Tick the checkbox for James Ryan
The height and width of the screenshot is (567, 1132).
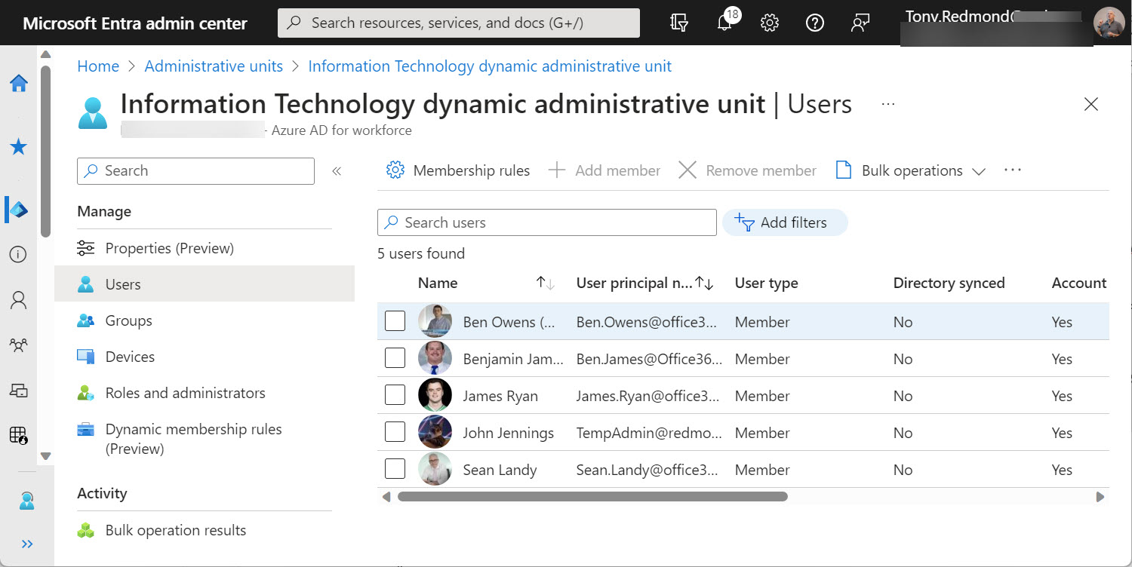coord(395,396)
